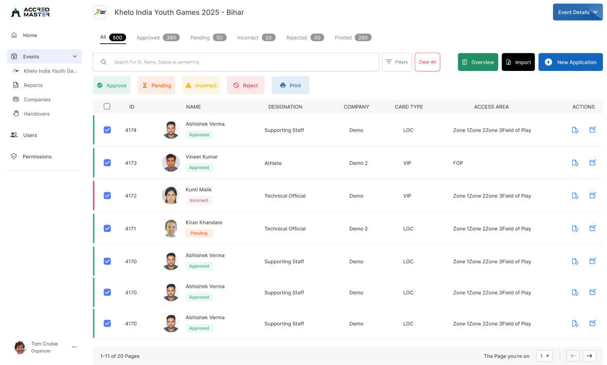Viewport: 607px width, 365px height.
Task: Click edit icon in Kiran Khandare row
Action: pos(592,228)
